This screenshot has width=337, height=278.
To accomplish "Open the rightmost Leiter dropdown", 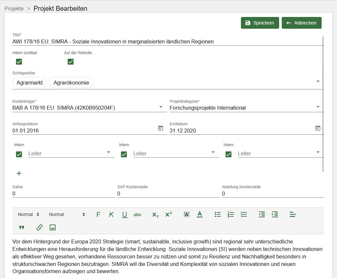I will 281,153.
